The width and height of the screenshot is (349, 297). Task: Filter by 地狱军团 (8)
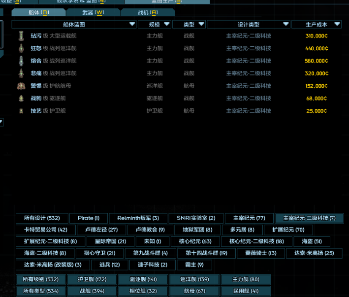pyautogui.click(x=197, y=230)
